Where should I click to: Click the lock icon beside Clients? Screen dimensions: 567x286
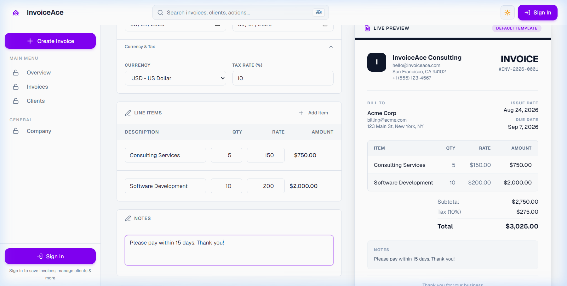(x=16, y=101)
